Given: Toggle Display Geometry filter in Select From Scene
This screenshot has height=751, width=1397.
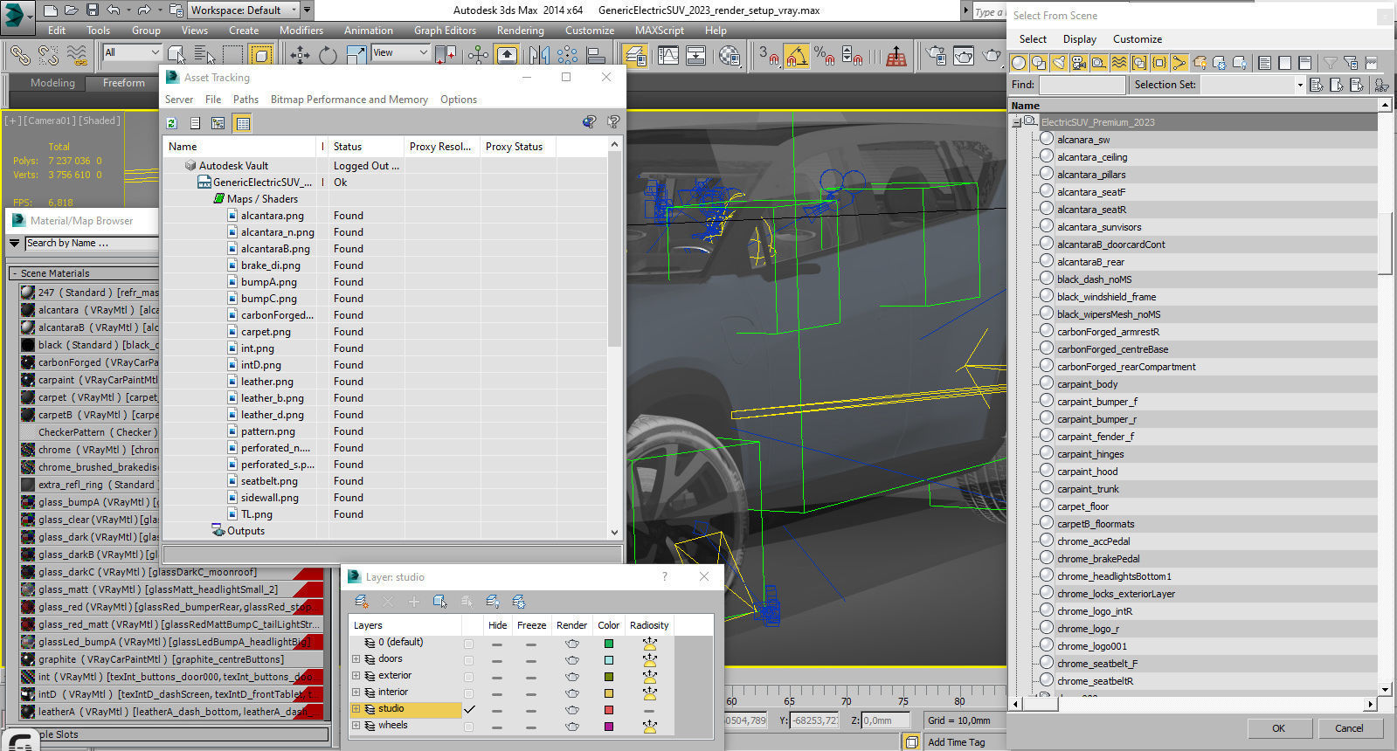Looking at the screenshot, I should click(1019, 63).
